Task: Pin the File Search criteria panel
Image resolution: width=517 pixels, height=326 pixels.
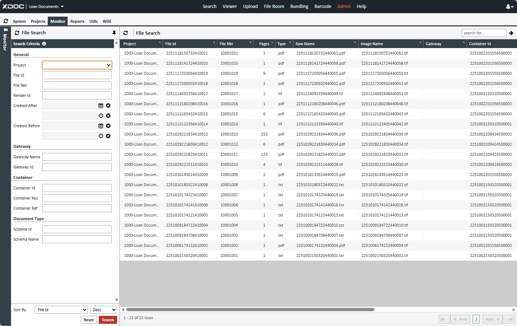Action: 114,33
